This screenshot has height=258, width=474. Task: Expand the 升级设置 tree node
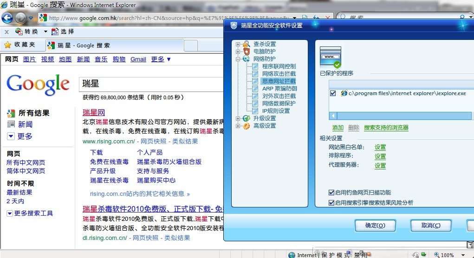click(x=238, y=118)
